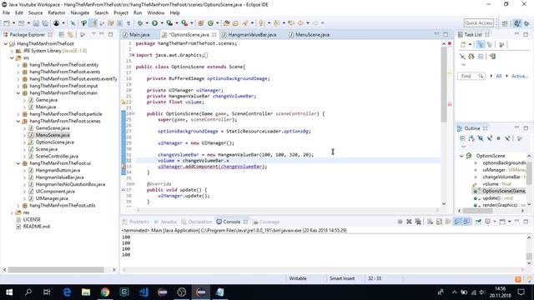The height and width of the screenshot is (300, 534).
Task: Click the Activate link in Task List
Action: (x=520, y=76)
